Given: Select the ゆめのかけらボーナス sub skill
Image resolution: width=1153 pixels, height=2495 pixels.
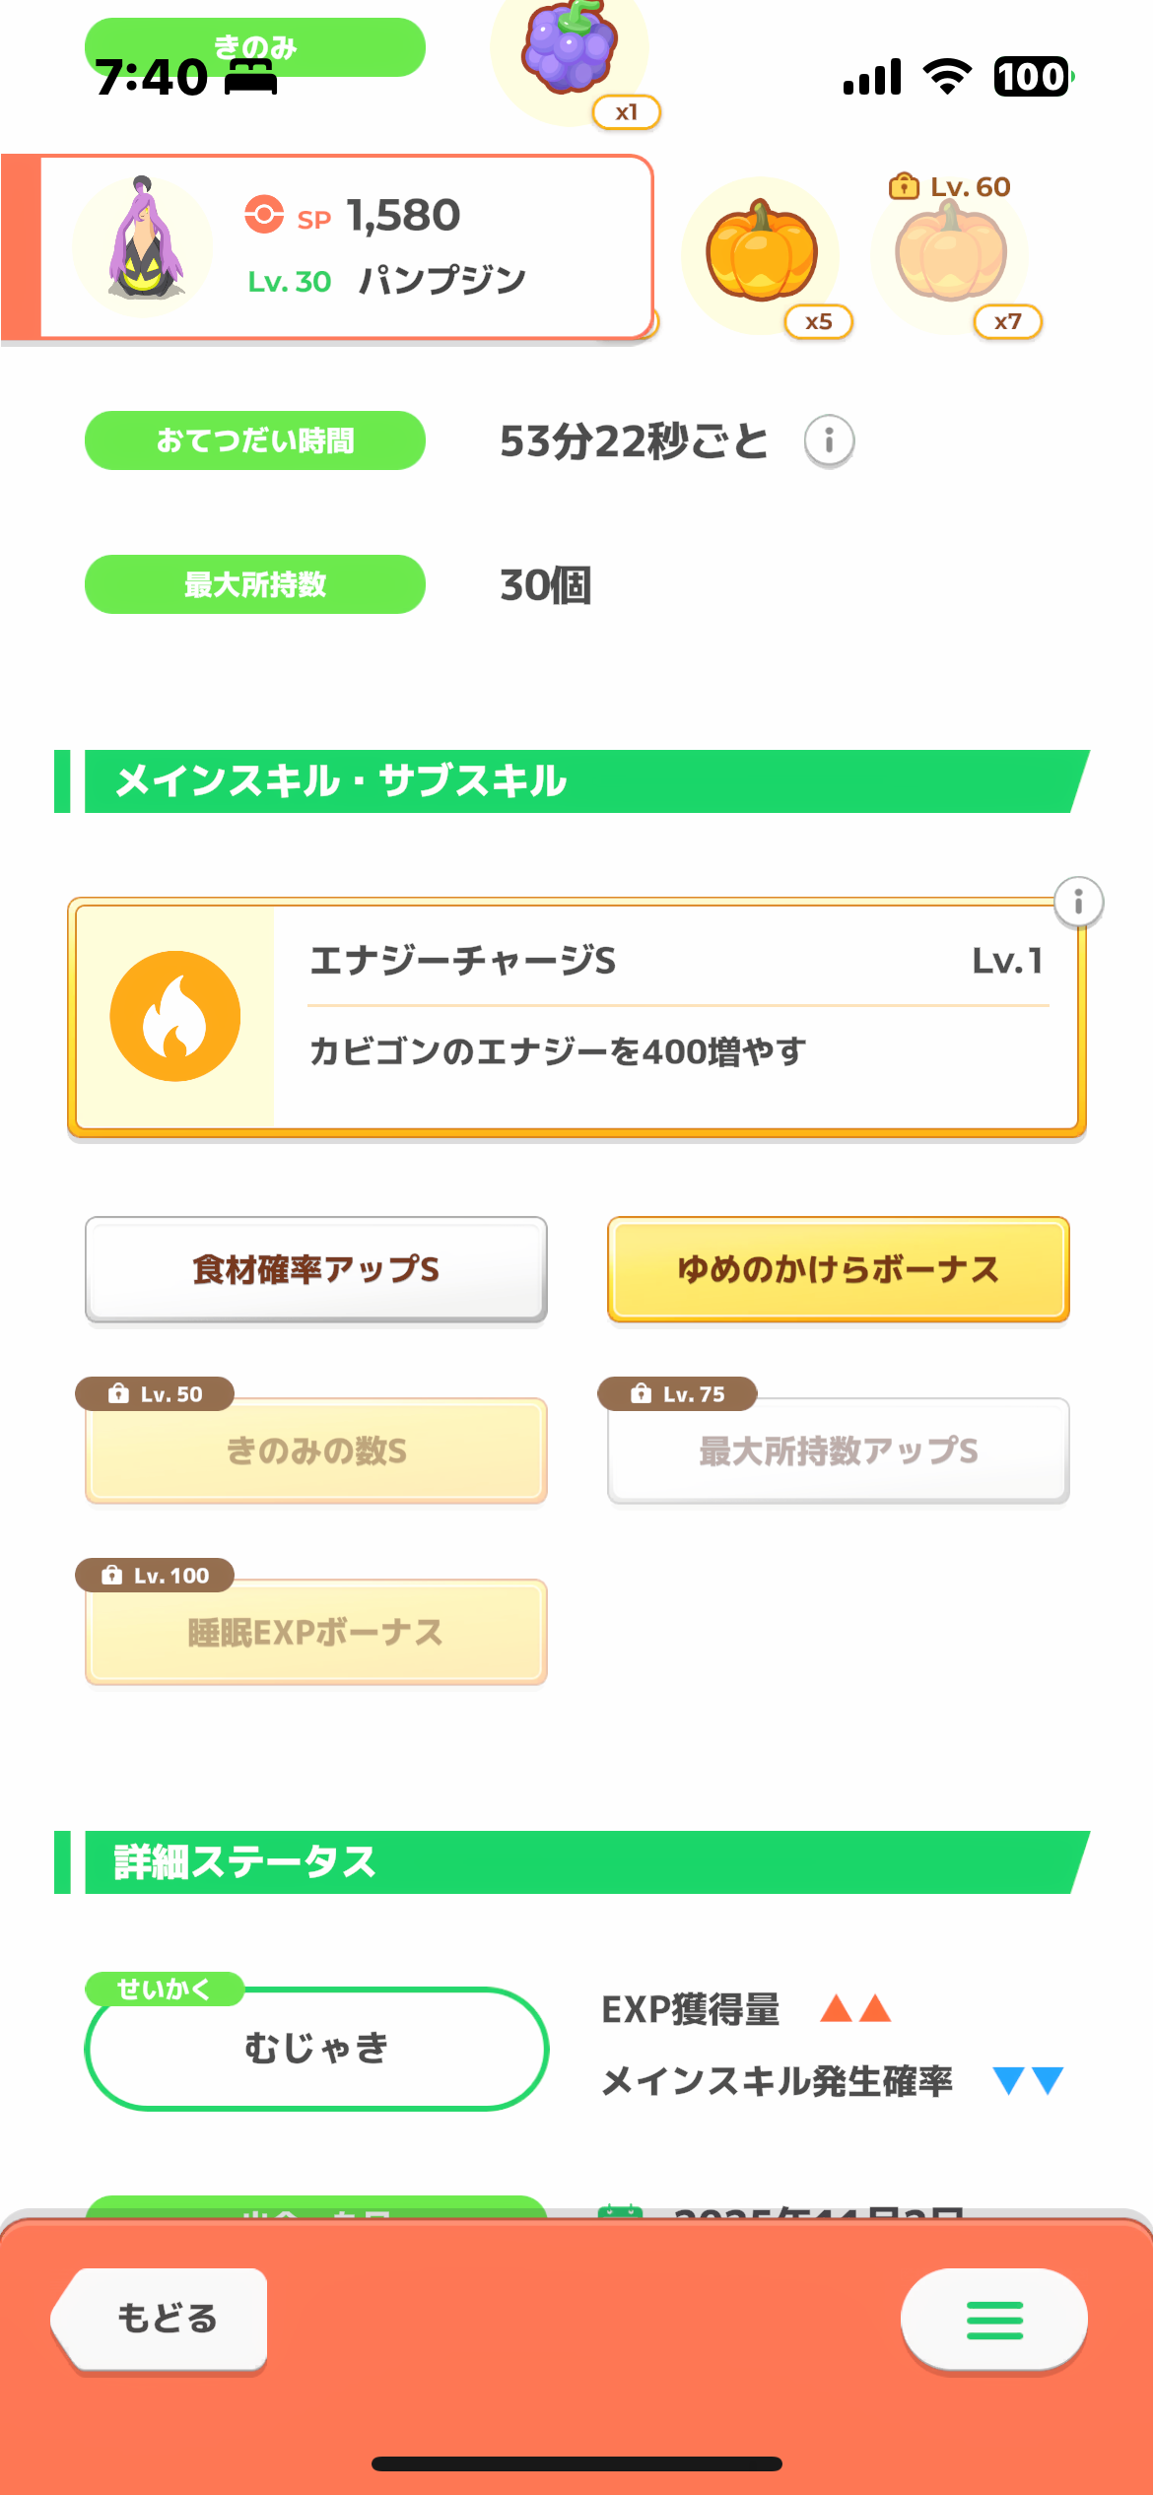Looking at the screenshot, I should pyautogui.click(x=839, y=1269).
